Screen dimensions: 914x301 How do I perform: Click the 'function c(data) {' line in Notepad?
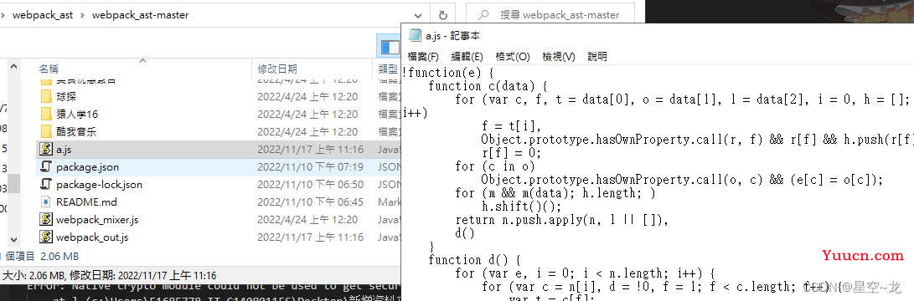pos(488,85)
